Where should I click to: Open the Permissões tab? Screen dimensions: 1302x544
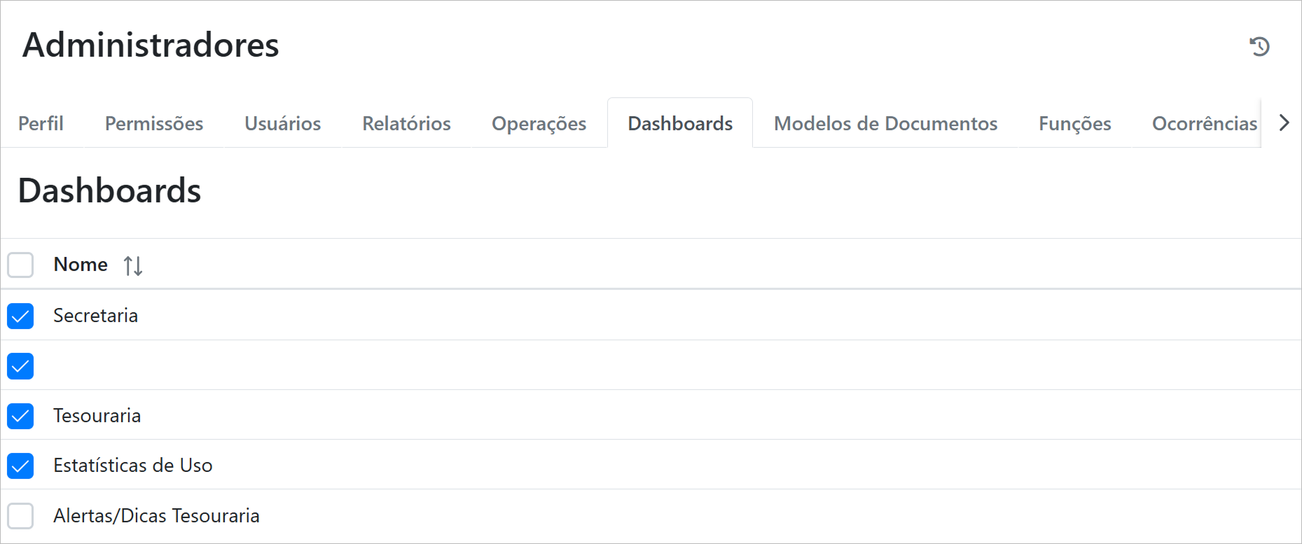[x=154, y=123]
